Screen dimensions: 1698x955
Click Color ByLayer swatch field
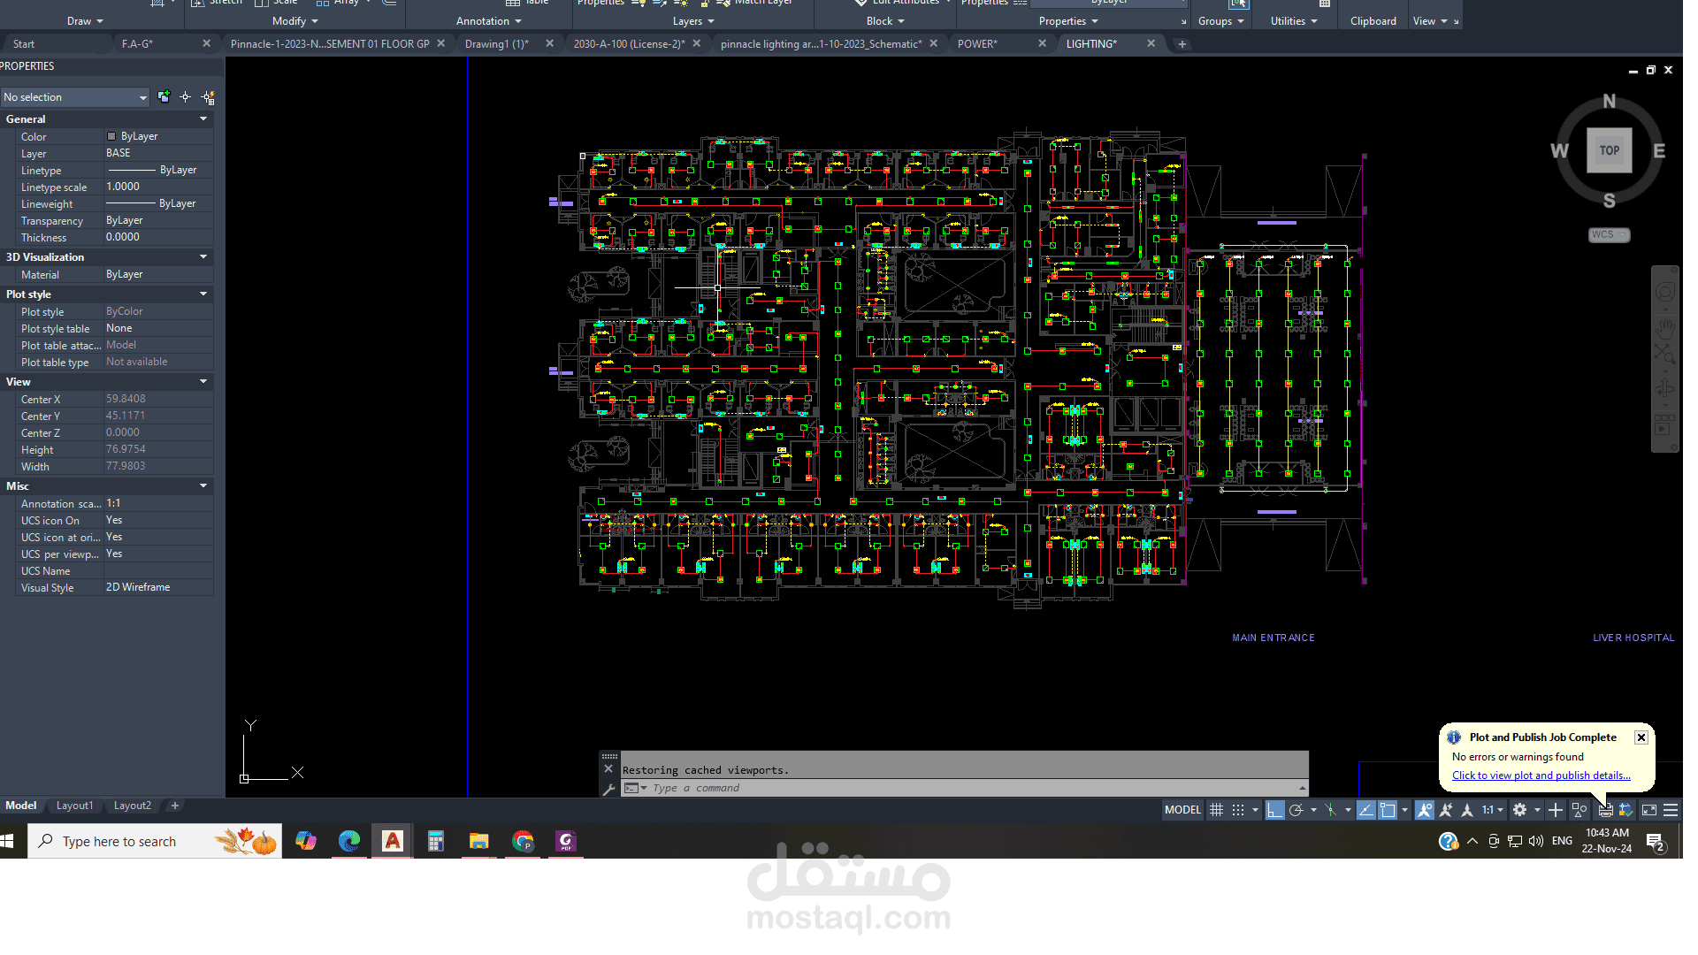click(x=157, y=136)
